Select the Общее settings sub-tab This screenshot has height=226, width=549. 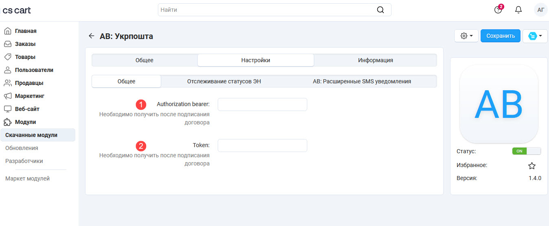point(127,81)
